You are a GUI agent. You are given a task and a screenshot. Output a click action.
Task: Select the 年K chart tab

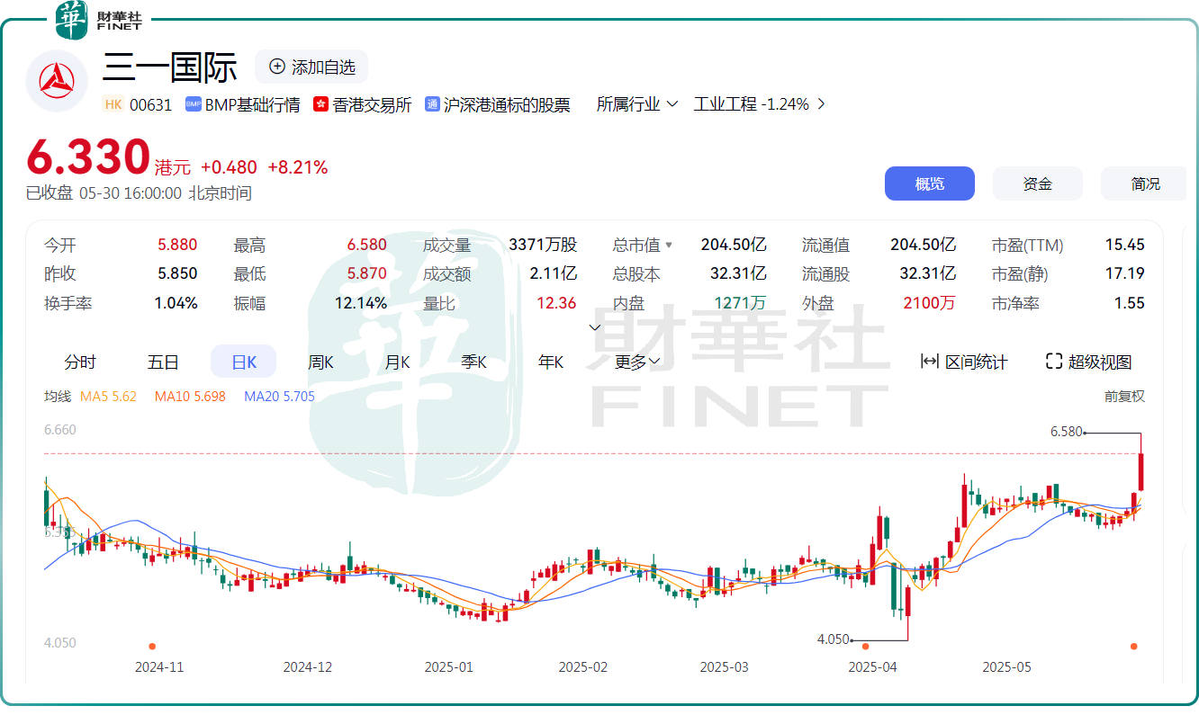point(550,362)
